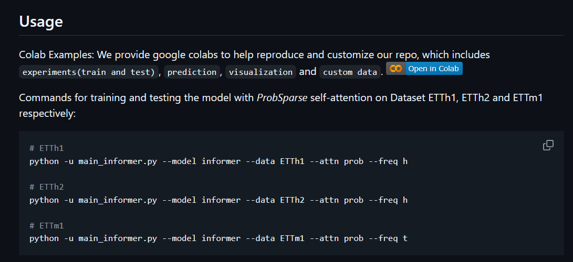The image size is (573, 262).
Task: Click 'experiments(train and test)' inline code
Action: (x=89, y=72)
